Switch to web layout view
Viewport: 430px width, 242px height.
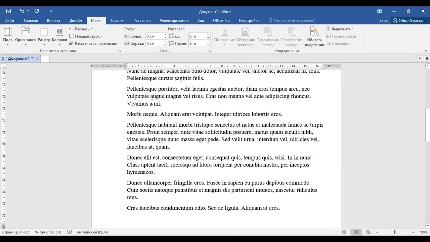pos(368,232)
